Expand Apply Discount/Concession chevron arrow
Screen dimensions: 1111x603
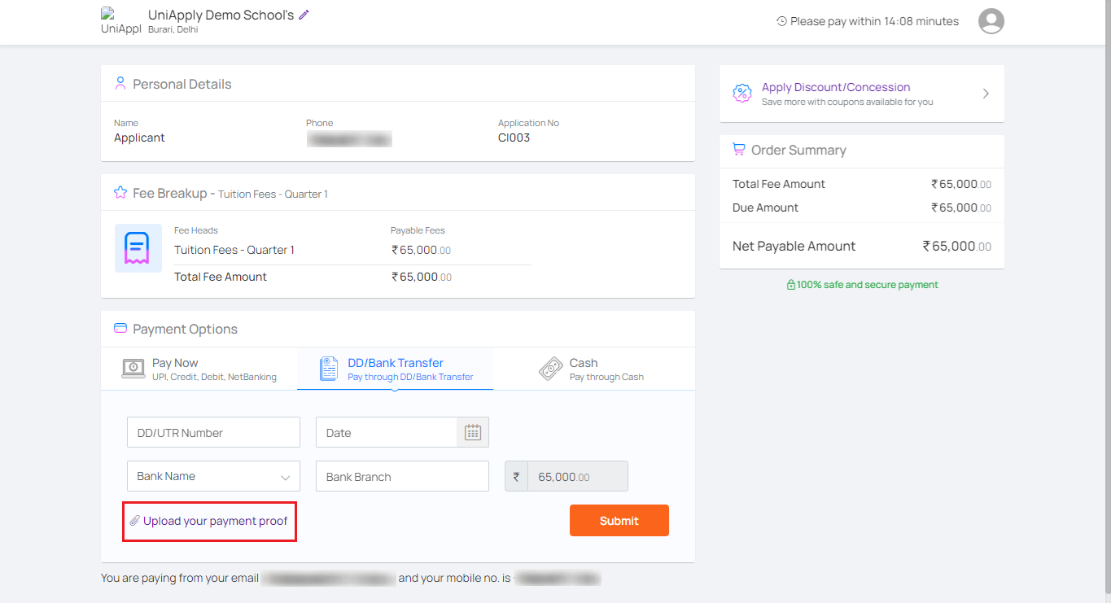(986, 94)
